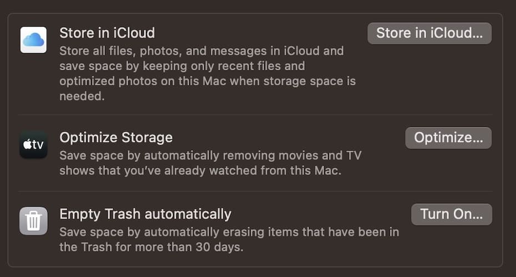The width and height of the screenshot is (516, 277).
Task: Click the Apple TV app icon
Action: (33, 145)
